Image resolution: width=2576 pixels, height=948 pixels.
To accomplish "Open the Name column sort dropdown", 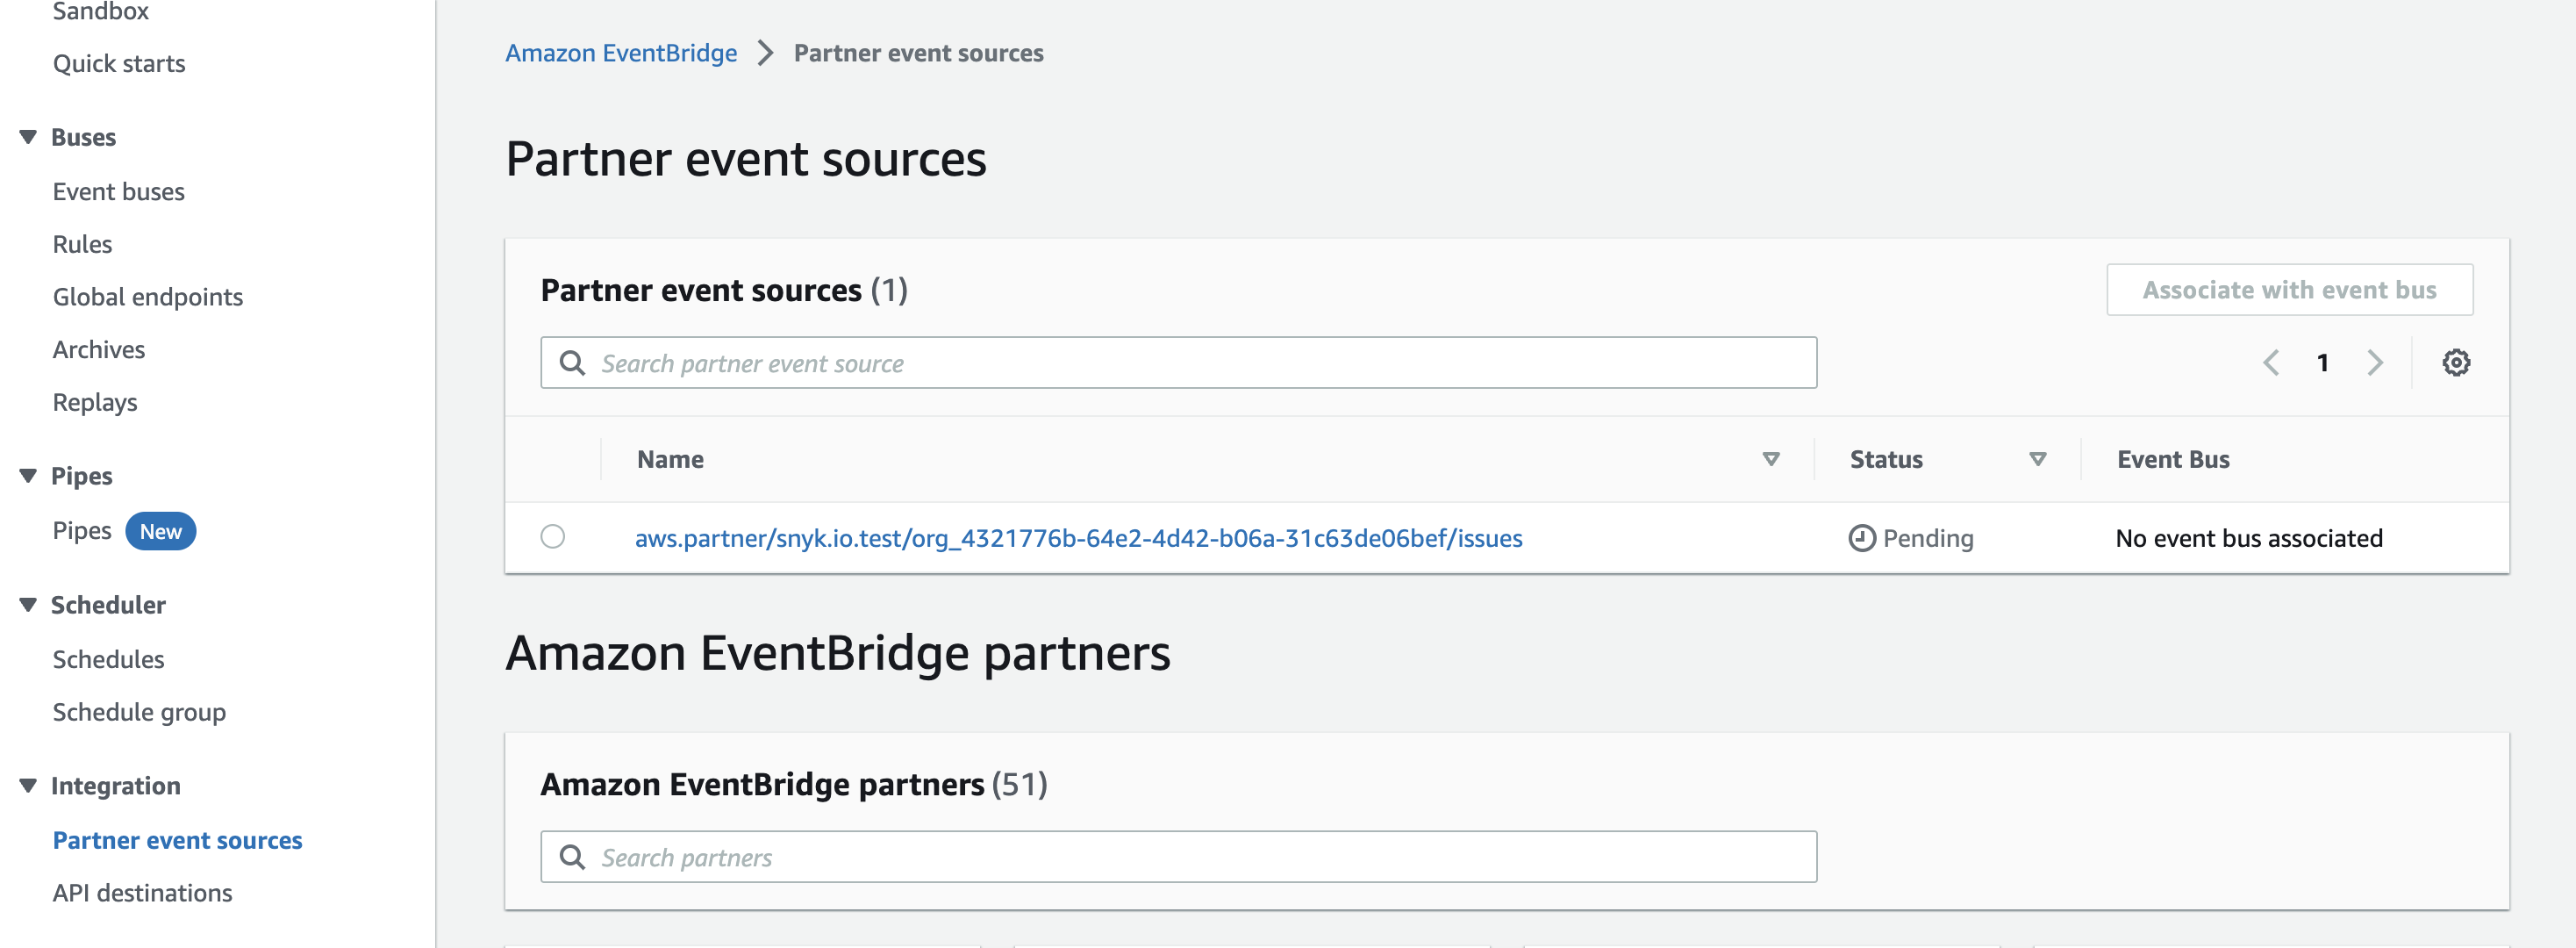I will [x=1770, y=459].
